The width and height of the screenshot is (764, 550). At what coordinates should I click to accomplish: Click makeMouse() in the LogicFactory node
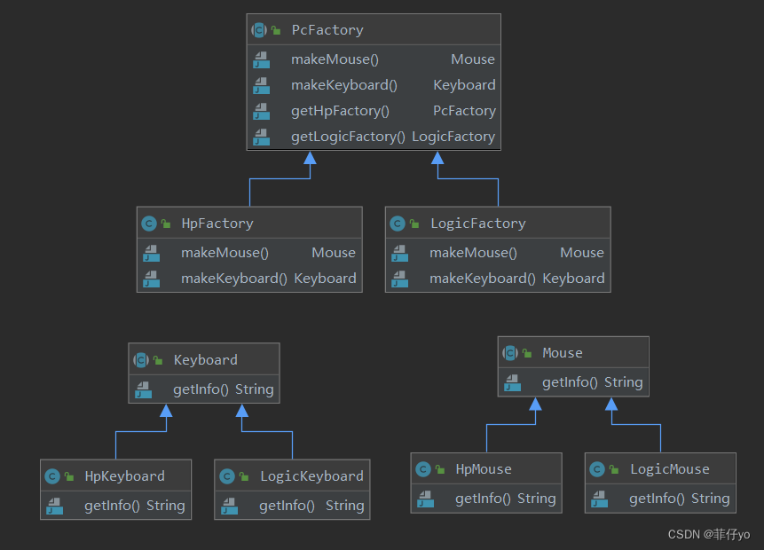[x=473, y=253]
